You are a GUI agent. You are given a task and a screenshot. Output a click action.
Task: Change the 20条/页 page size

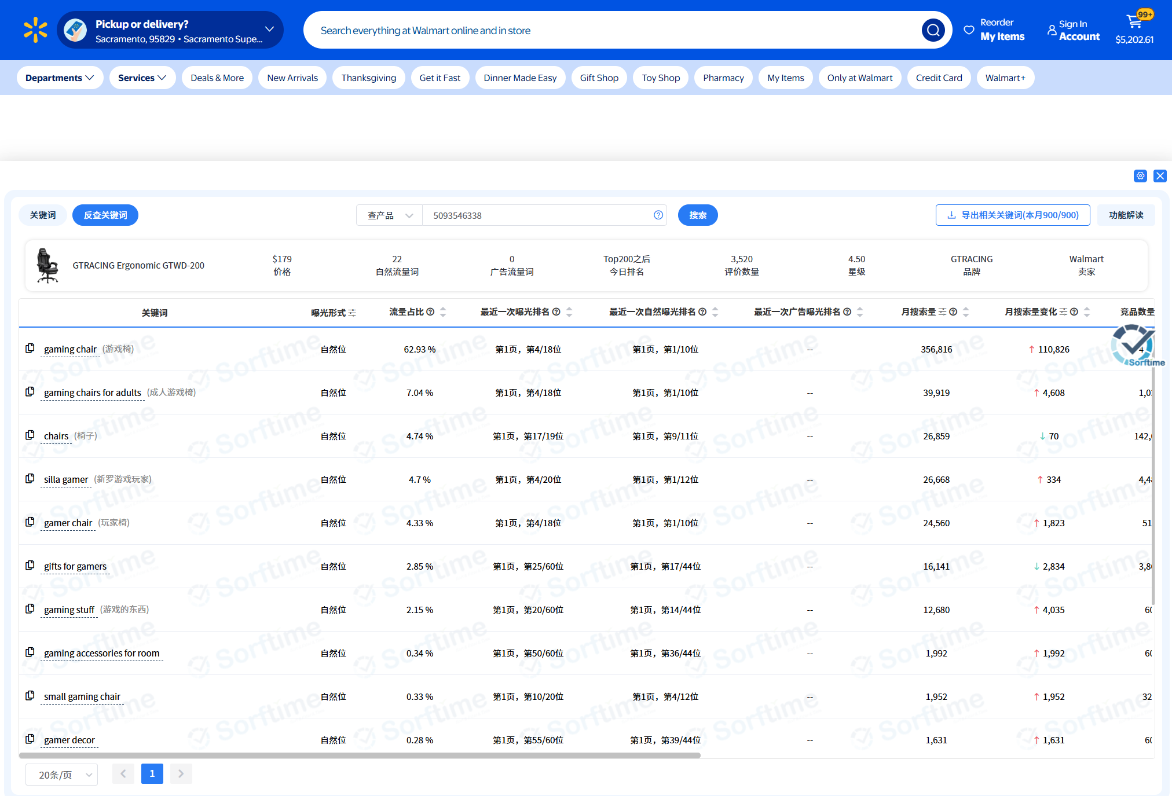(61, 775)
